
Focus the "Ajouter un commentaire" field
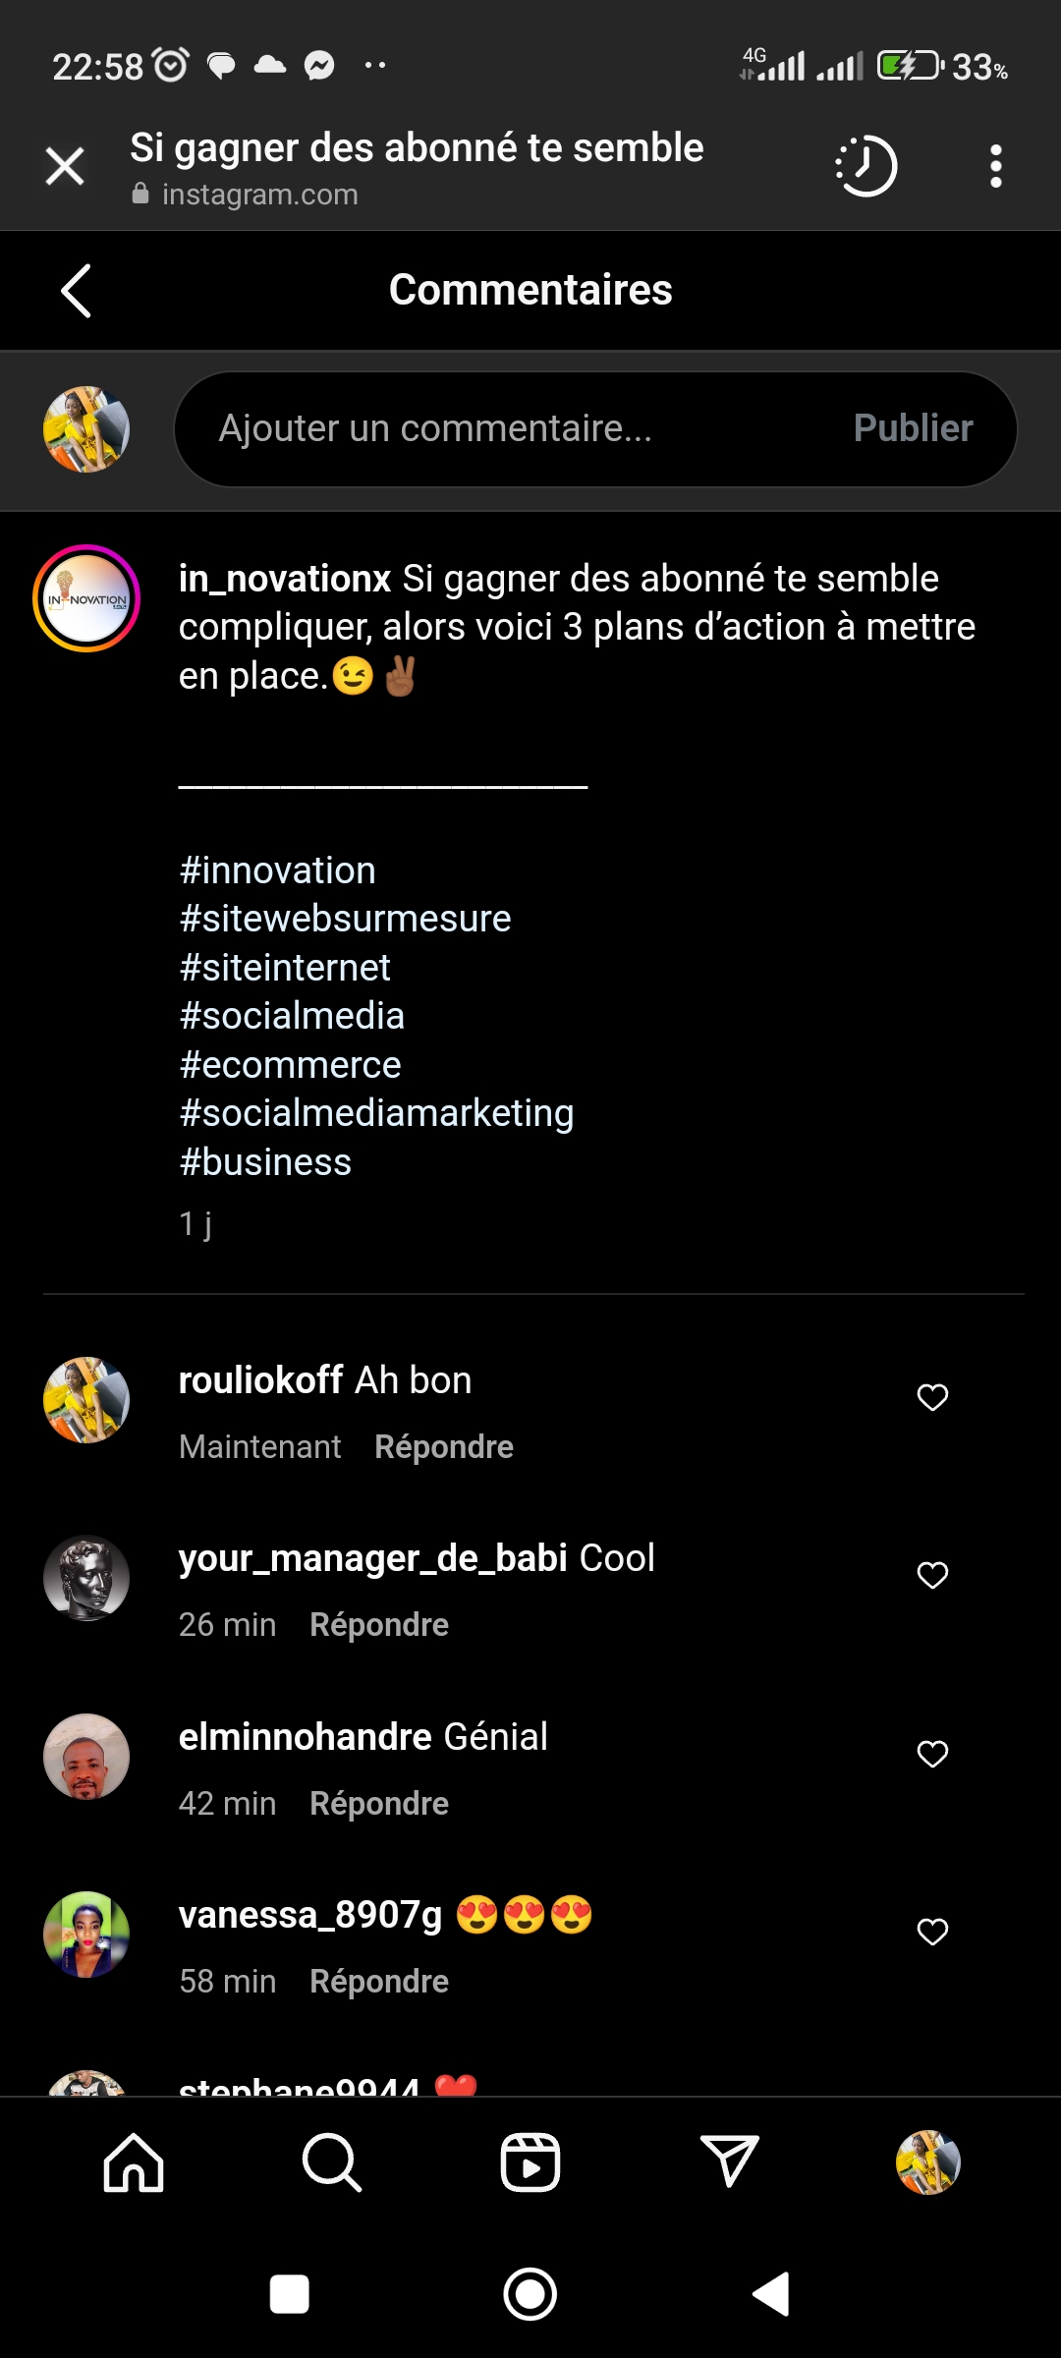(x=511, y=429)
